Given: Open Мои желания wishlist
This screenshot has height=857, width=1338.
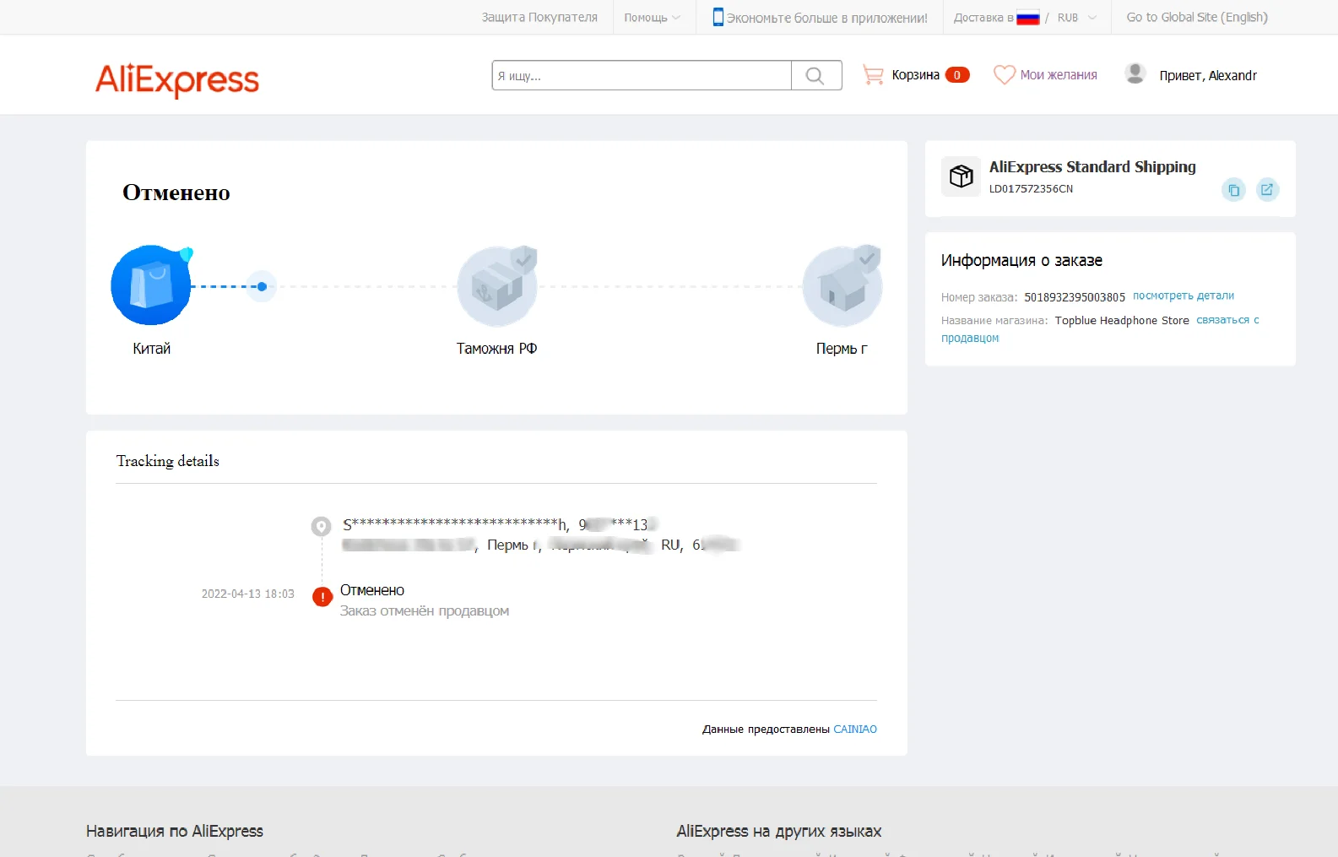Looking at the screenshot, I should click(x=1059, y=75).
